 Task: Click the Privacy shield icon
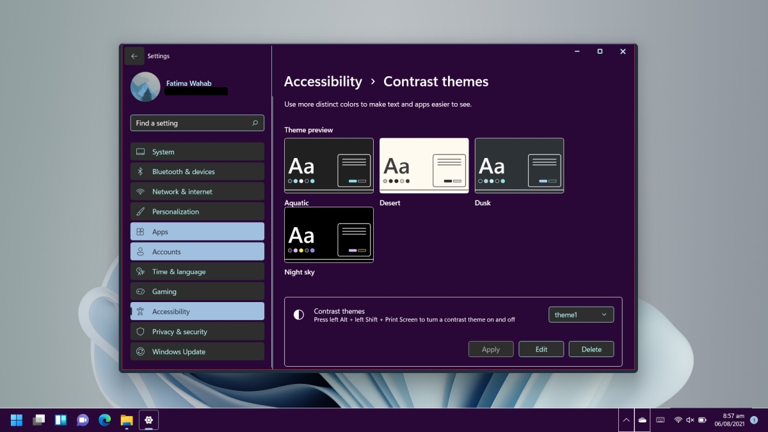point(140,332)
